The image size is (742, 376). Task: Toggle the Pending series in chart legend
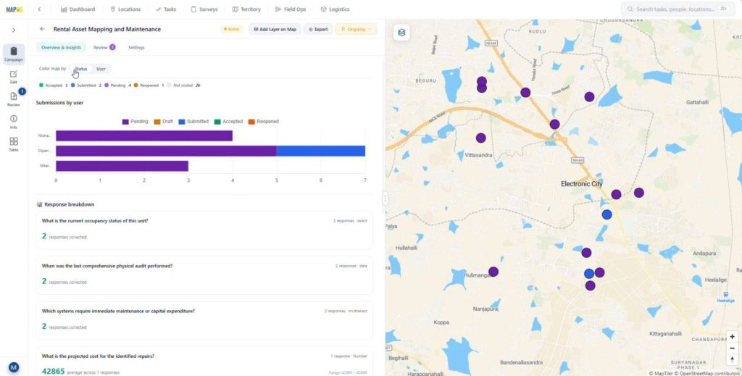pyautogui.click(x=136, y=122)
